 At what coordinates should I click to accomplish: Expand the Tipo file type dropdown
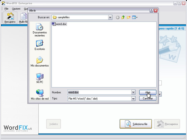(133, 99)
